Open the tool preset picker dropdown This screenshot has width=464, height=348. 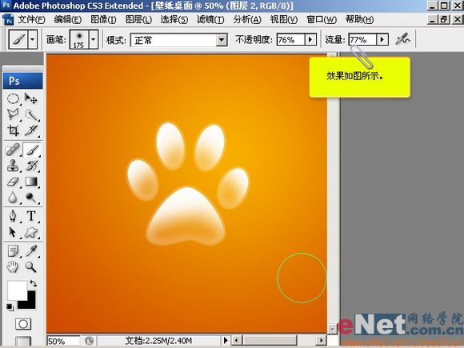[33, 39]
